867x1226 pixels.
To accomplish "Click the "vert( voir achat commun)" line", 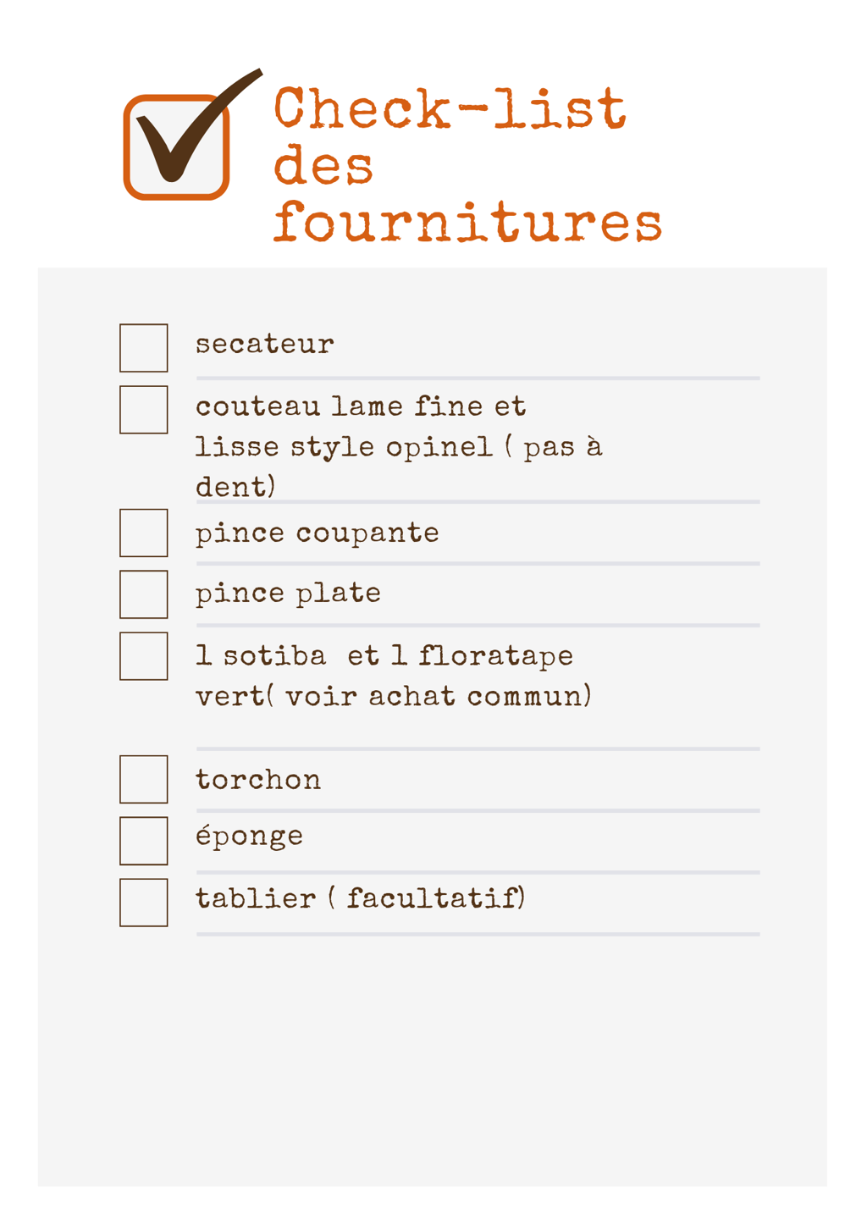I will (394, 696).
